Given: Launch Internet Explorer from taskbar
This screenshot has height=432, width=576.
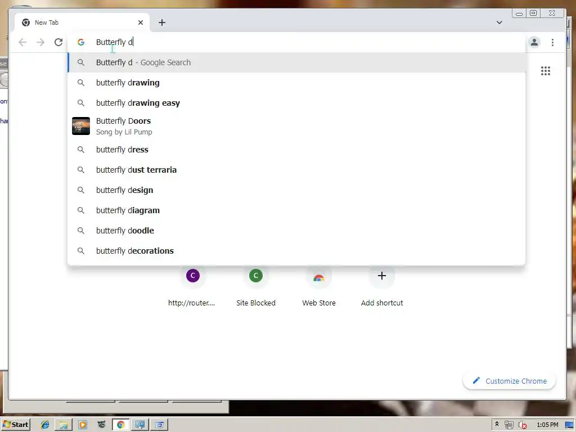Looking at the screenshot, I should tap(45, 425).
